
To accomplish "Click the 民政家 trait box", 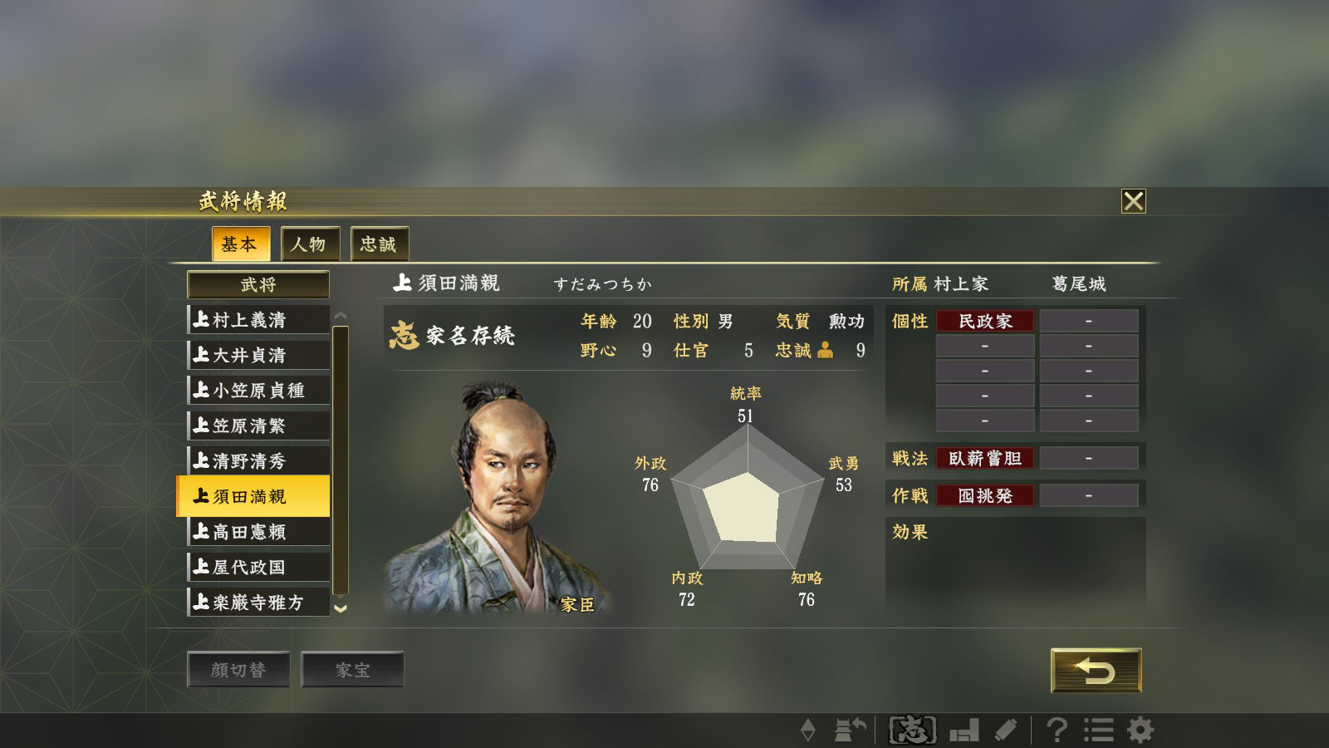I will (x=985, y=321).
